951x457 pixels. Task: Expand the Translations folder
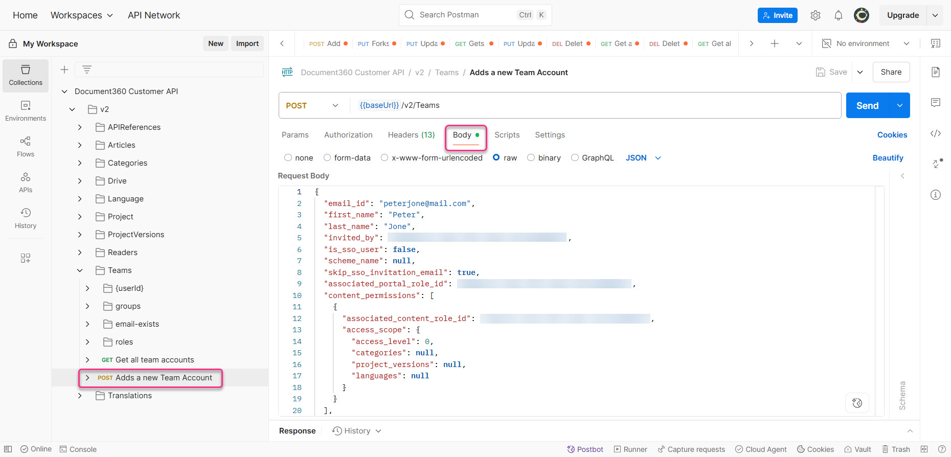tap(80, 396)
